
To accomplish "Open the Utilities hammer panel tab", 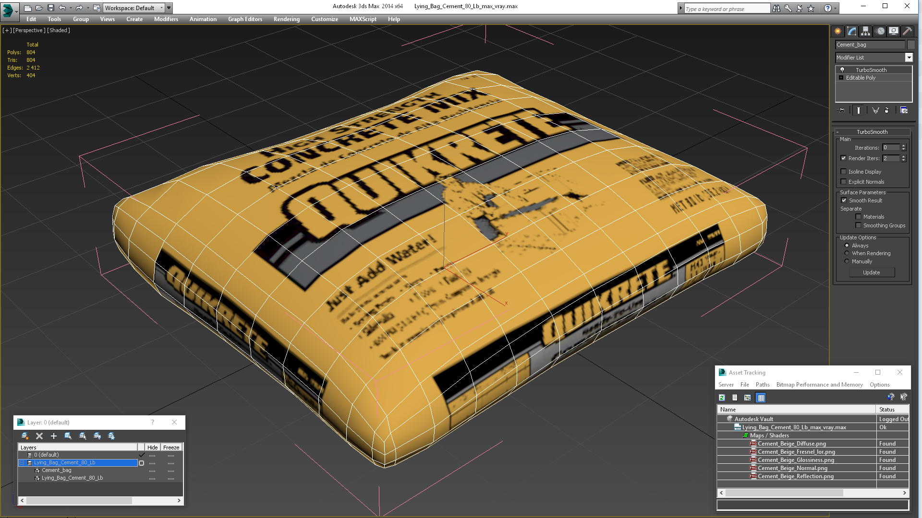I will point(907,31).
